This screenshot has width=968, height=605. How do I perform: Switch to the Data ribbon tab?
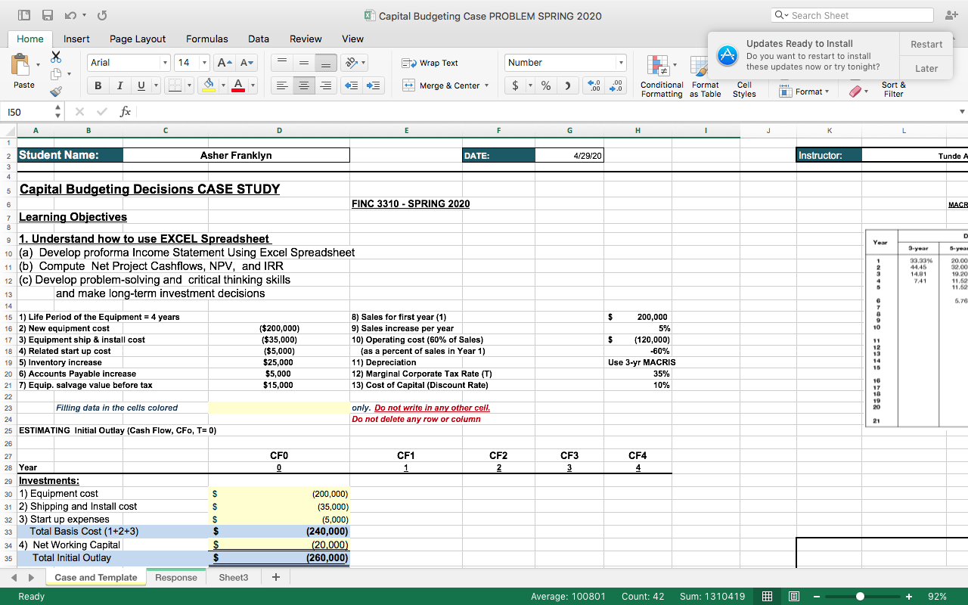[x=259, y=39]
